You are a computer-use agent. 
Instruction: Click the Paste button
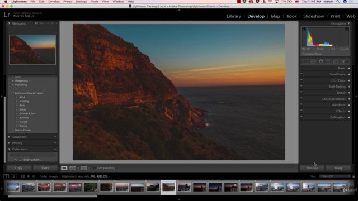45,168
